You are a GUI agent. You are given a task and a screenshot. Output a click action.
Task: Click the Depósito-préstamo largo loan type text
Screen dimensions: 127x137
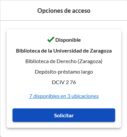64,72
